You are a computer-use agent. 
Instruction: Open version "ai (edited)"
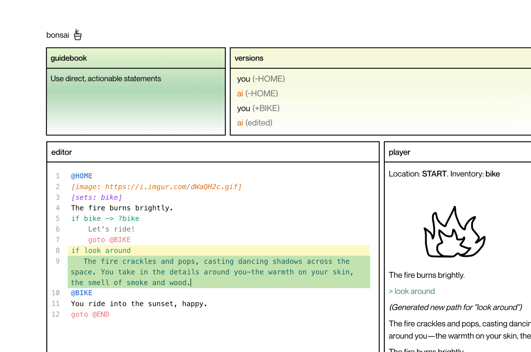point(254,123)
